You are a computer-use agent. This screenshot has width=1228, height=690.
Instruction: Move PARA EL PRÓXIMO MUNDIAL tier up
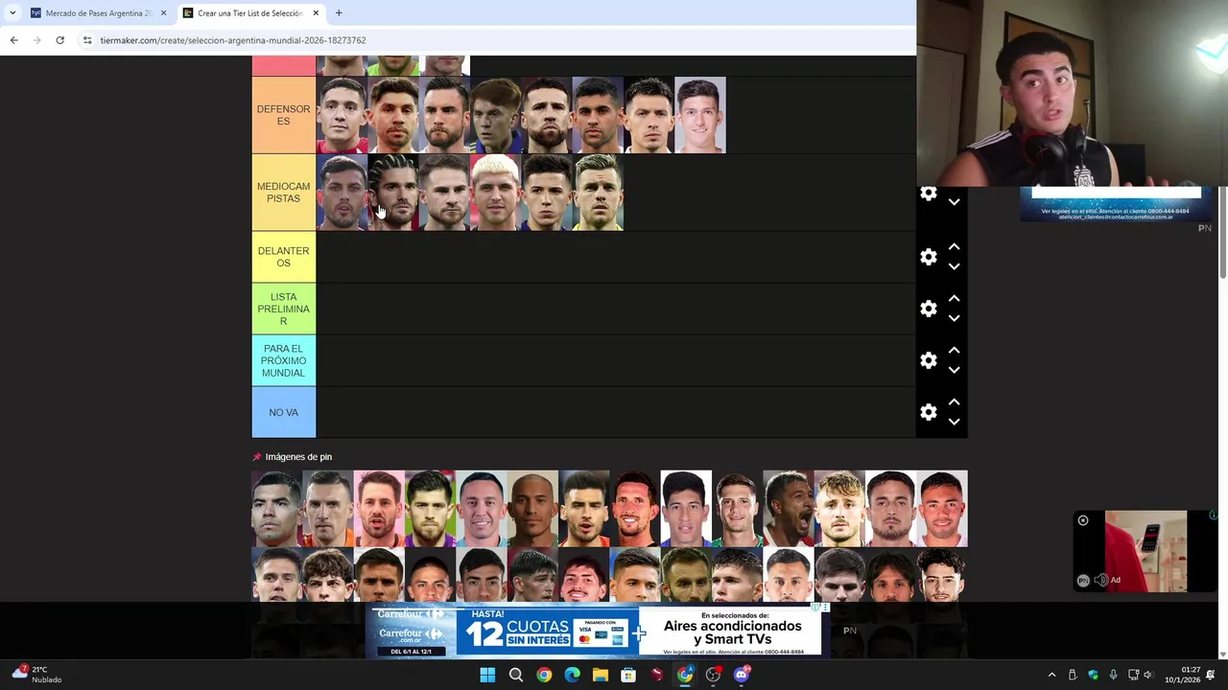click(x=954, y=350)
